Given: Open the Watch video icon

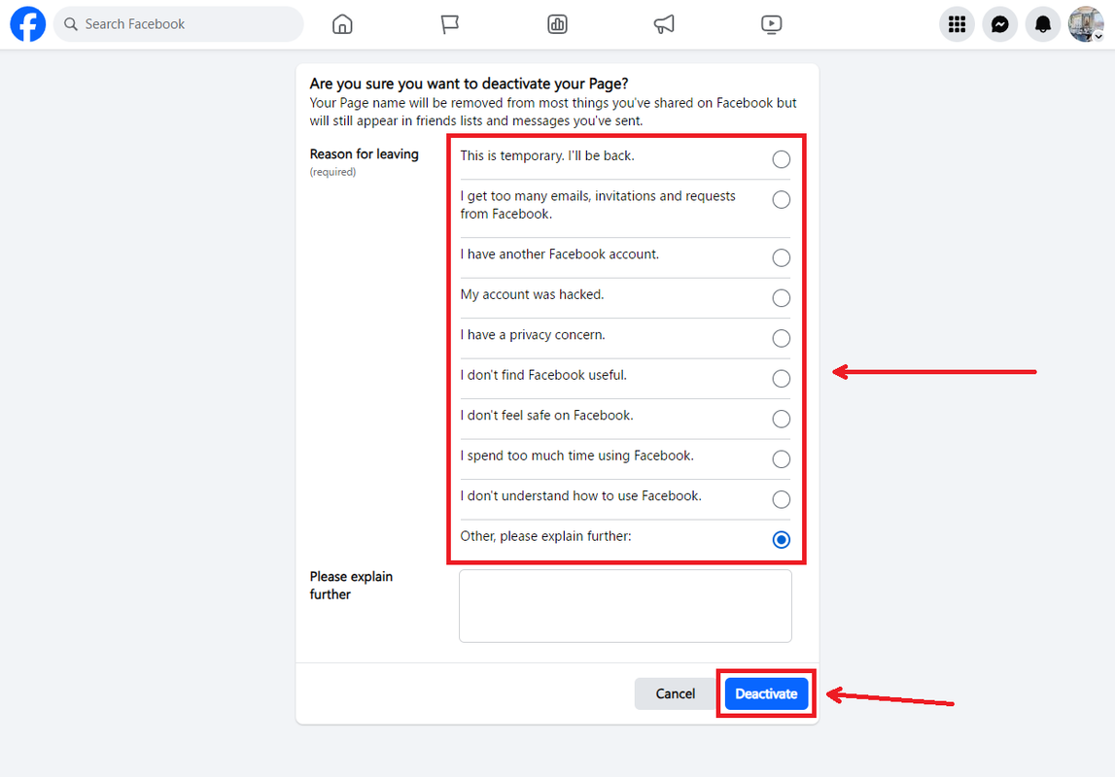Looking at the screenshot, I should (772, 24).
